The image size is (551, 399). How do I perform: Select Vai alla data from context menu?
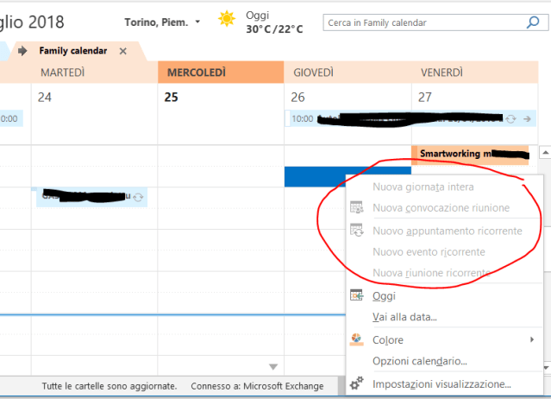tap(404, 317)
